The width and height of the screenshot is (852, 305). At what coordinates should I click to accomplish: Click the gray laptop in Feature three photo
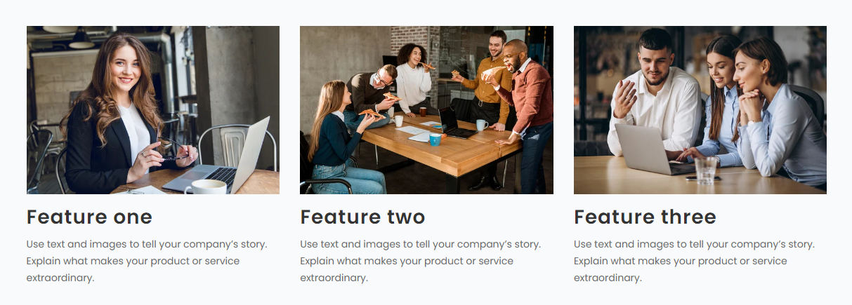[x=644, y=149]
